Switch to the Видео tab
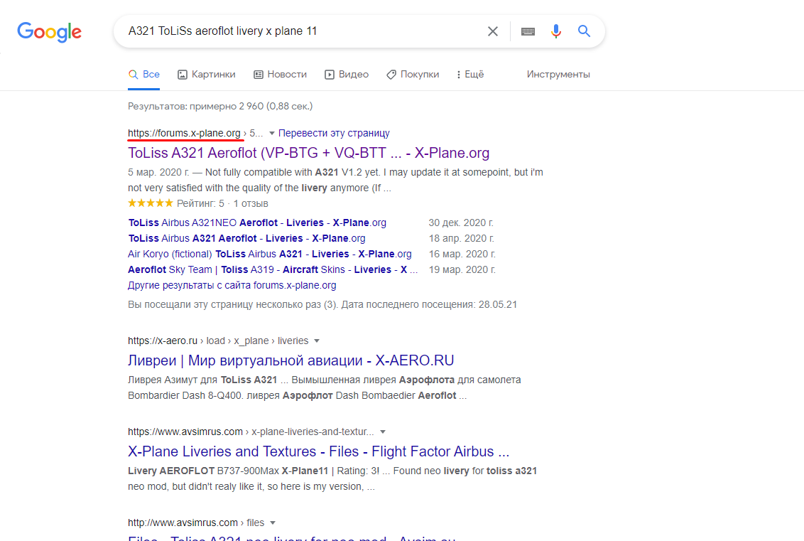 click(347, 75)
